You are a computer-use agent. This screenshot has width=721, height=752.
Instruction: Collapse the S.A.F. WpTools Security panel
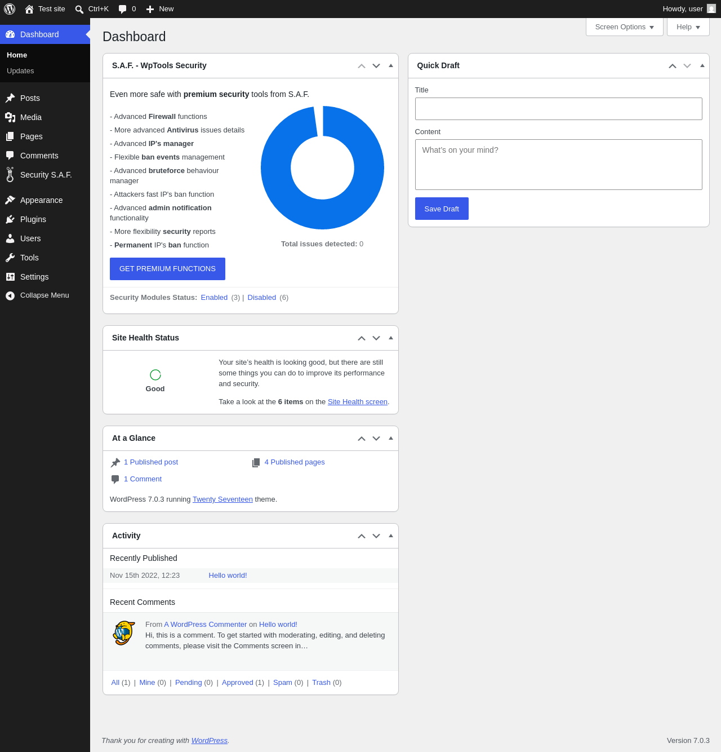(391, 65)
